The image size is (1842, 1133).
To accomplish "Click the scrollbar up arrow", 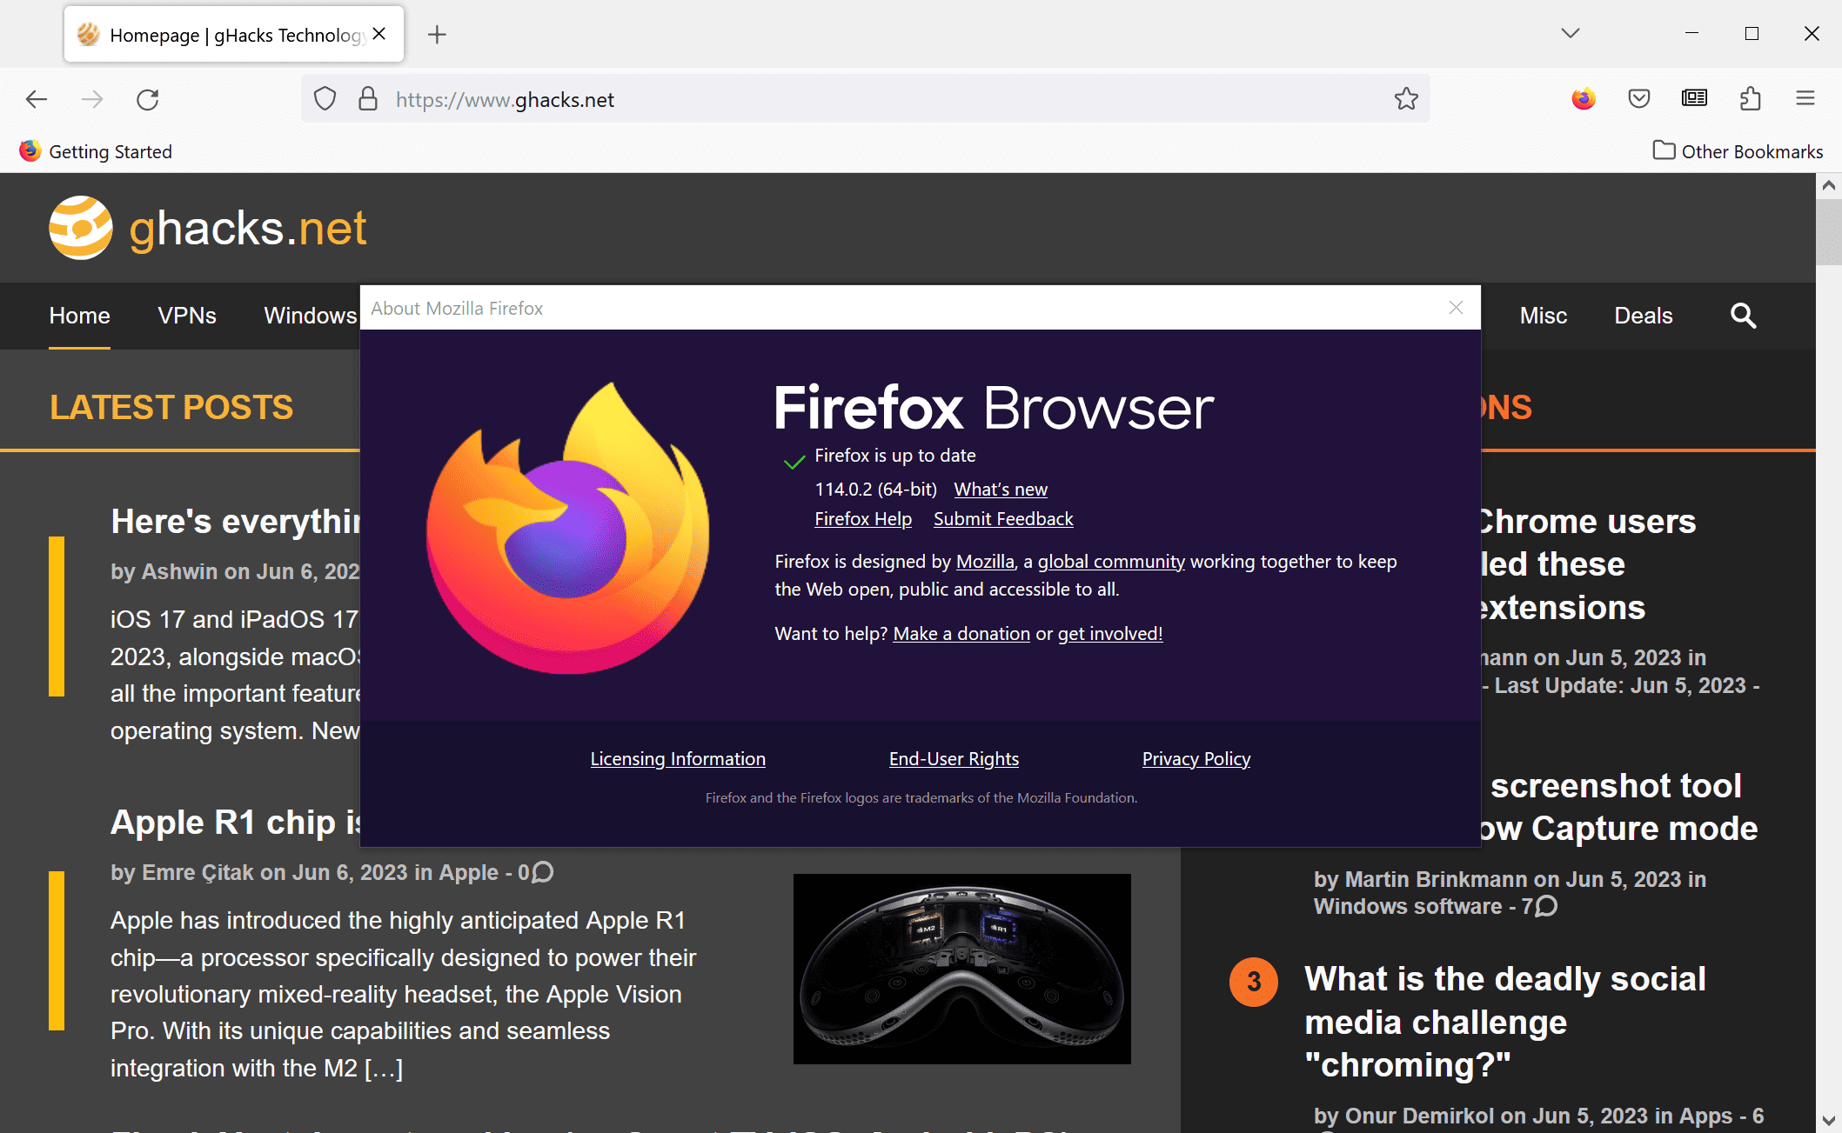I will pyautogui.click(x=1828, y=185).
